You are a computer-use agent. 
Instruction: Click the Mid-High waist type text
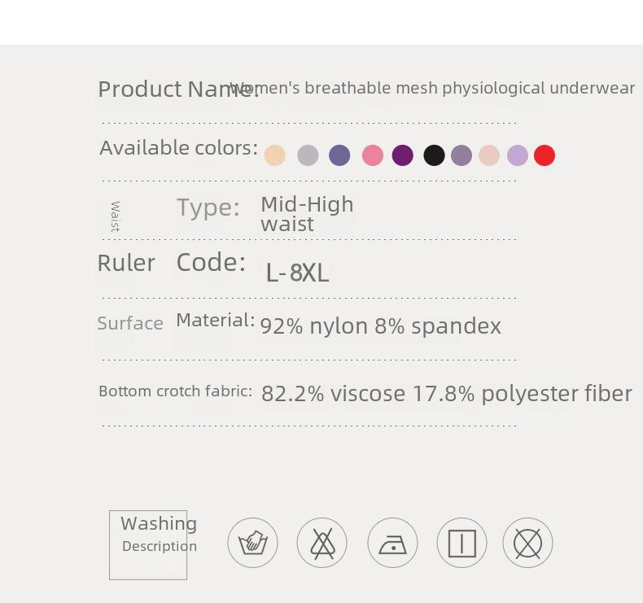click(x=307, y=214)
